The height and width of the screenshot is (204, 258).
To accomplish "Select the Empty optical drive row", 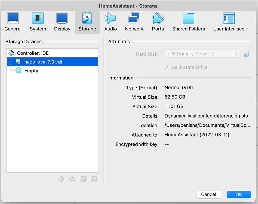I will [x=53, y=70].
